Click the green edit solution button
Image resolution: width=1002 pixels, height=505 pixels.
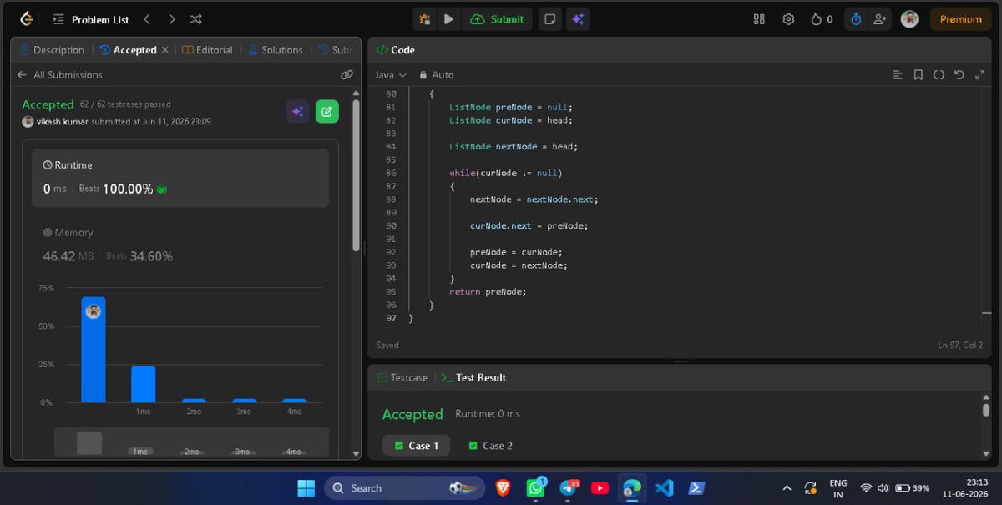326,111
